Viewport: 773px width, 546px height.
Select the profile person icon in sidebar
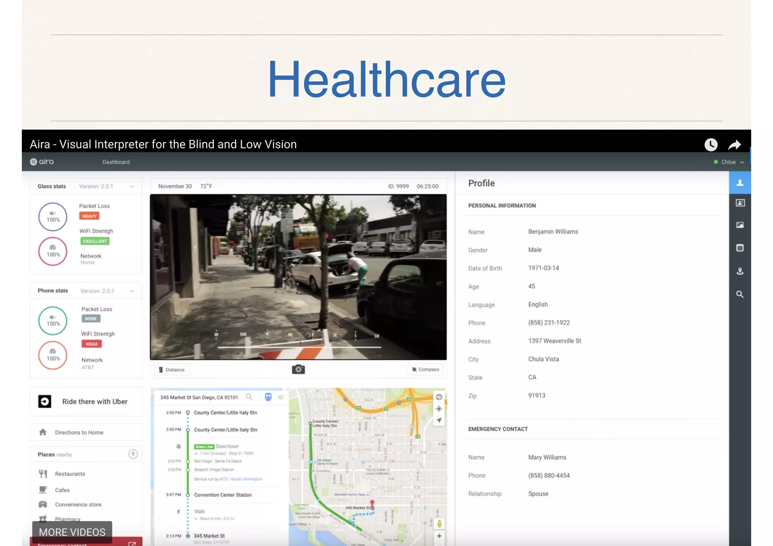[x=740, y=183]
